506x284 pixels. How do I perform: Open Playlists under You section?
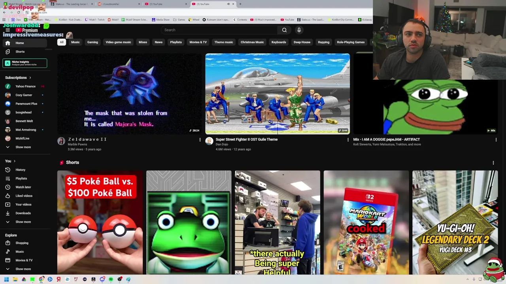coord(25,178)
